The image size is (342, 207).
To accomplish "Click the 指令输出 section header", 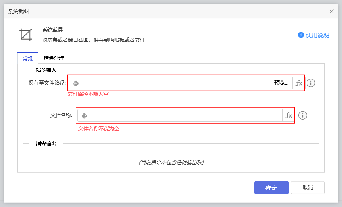I will tap(46, 144).
